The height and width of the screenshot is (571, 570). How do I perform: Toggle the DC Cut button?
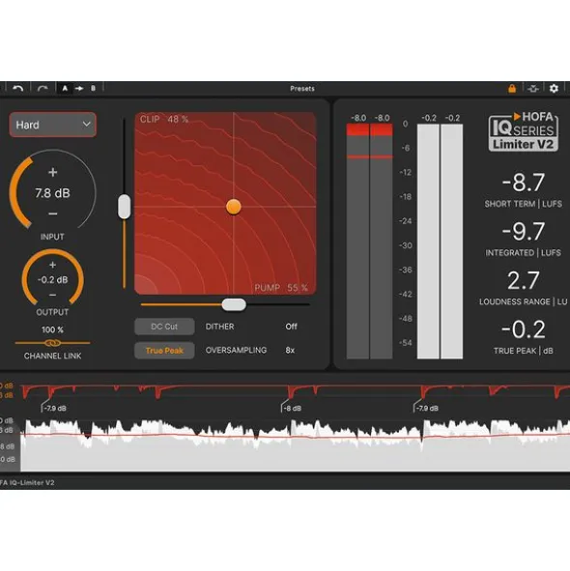[x=164, y=327]
